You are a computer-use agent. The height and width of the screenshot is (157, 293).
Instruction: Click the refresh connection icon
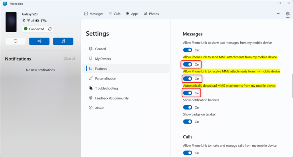point(50,29)
